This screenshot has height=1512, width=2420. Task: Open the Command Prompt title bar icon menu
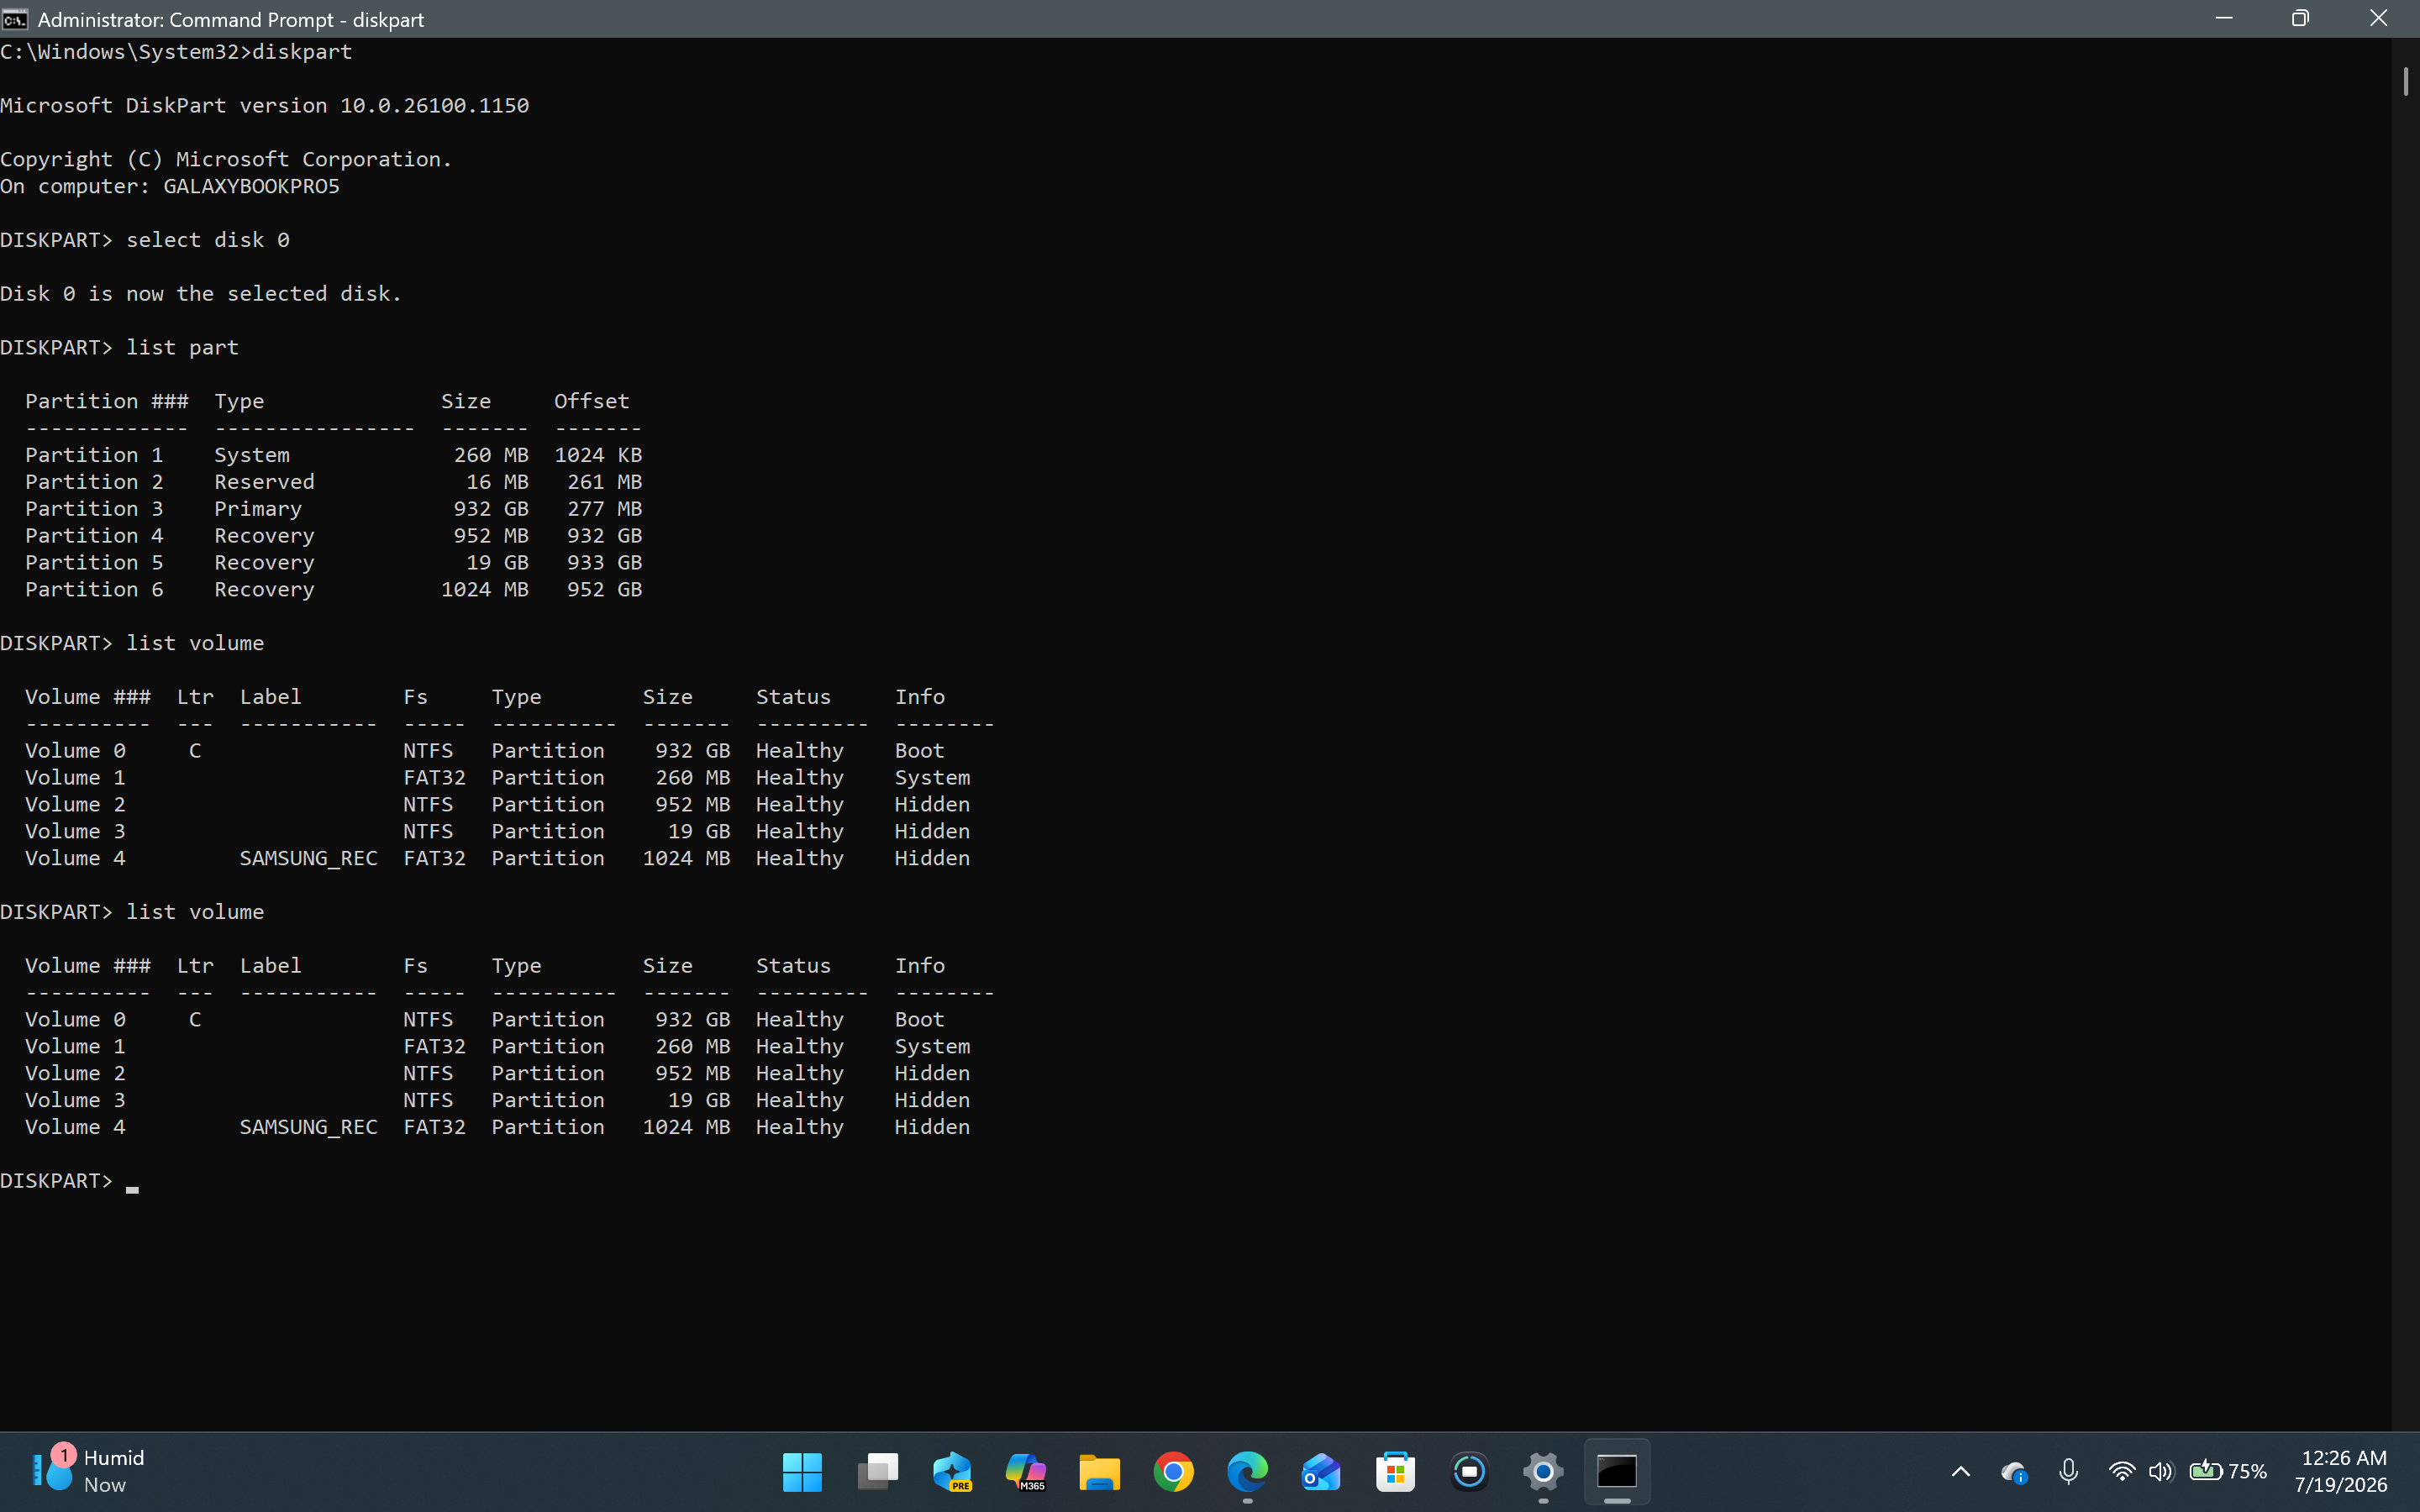tap(15, 19)
